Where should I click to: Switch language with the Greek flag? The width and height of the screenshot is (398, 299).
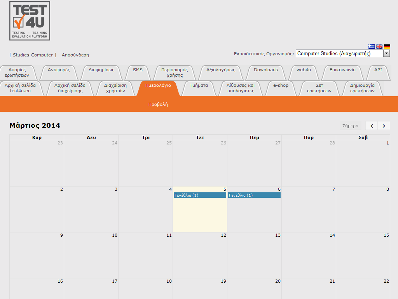[x=371, y=47]
